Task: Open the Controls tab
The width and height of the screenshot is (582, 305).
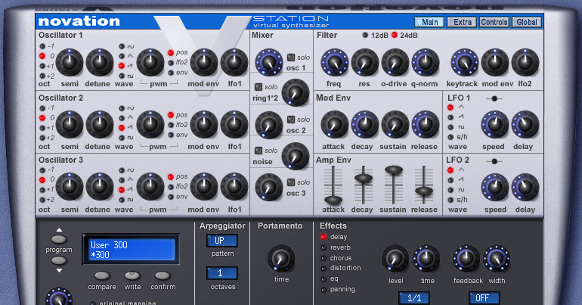Action: 494,22
